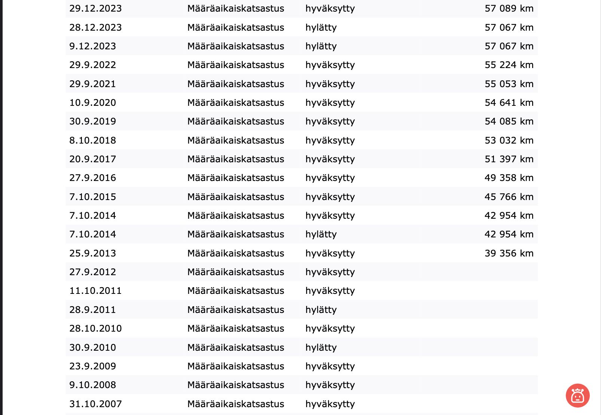Select hylätty result for 28.12.2023
The image size is (601, 415).
[321, 27]
